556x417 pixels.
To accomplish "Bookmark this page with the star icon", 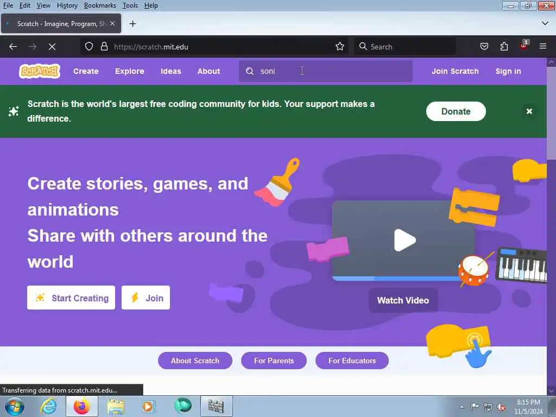I will (340, 47).
